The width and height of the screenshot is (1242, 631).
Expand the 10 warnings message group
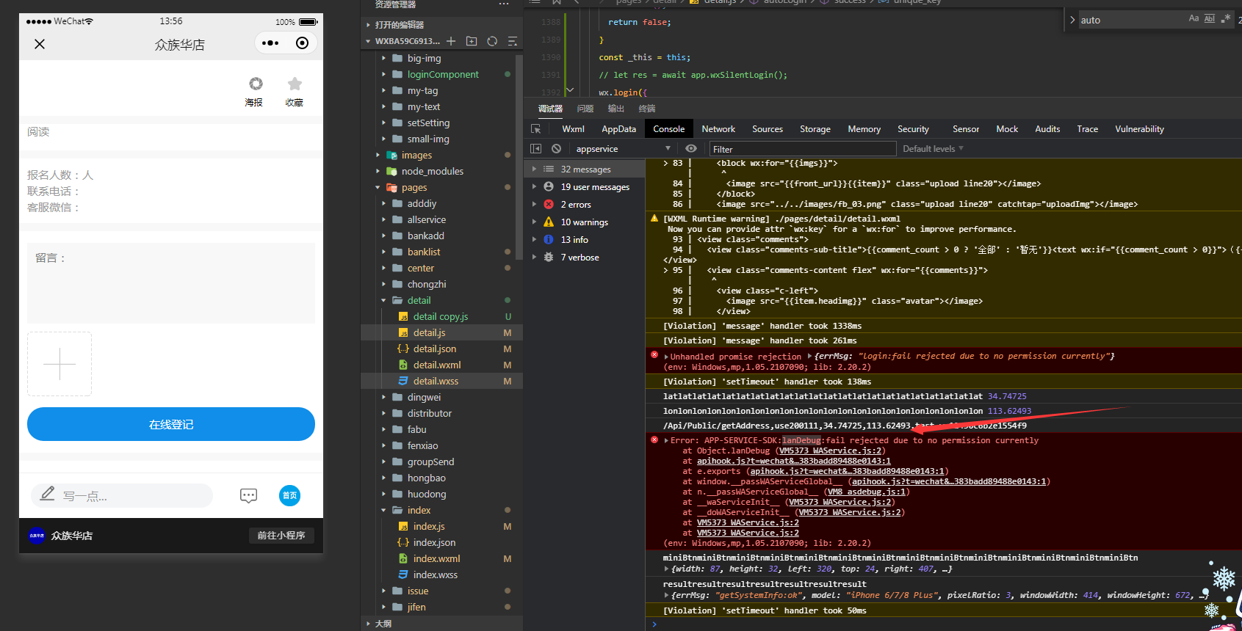pos(534,222)
